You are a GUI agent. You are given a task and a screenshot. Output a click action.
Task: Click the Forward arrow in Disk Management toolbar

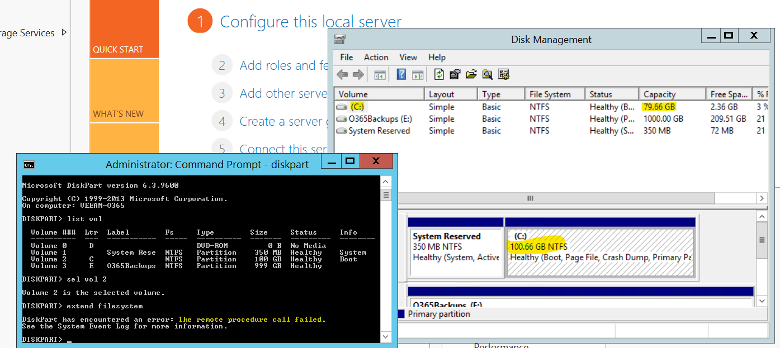[358, 74]
